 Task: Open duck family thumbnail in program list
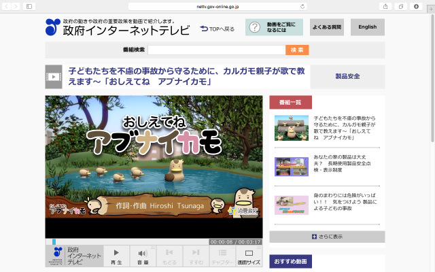[292, 128]
